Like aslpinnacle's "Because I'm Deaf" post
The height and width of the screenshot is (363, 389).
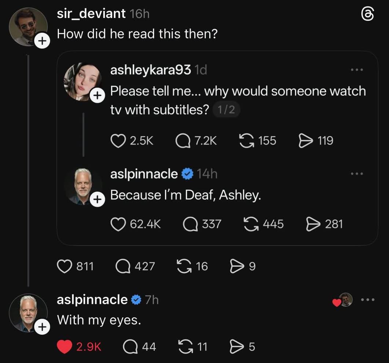(118, 224)
